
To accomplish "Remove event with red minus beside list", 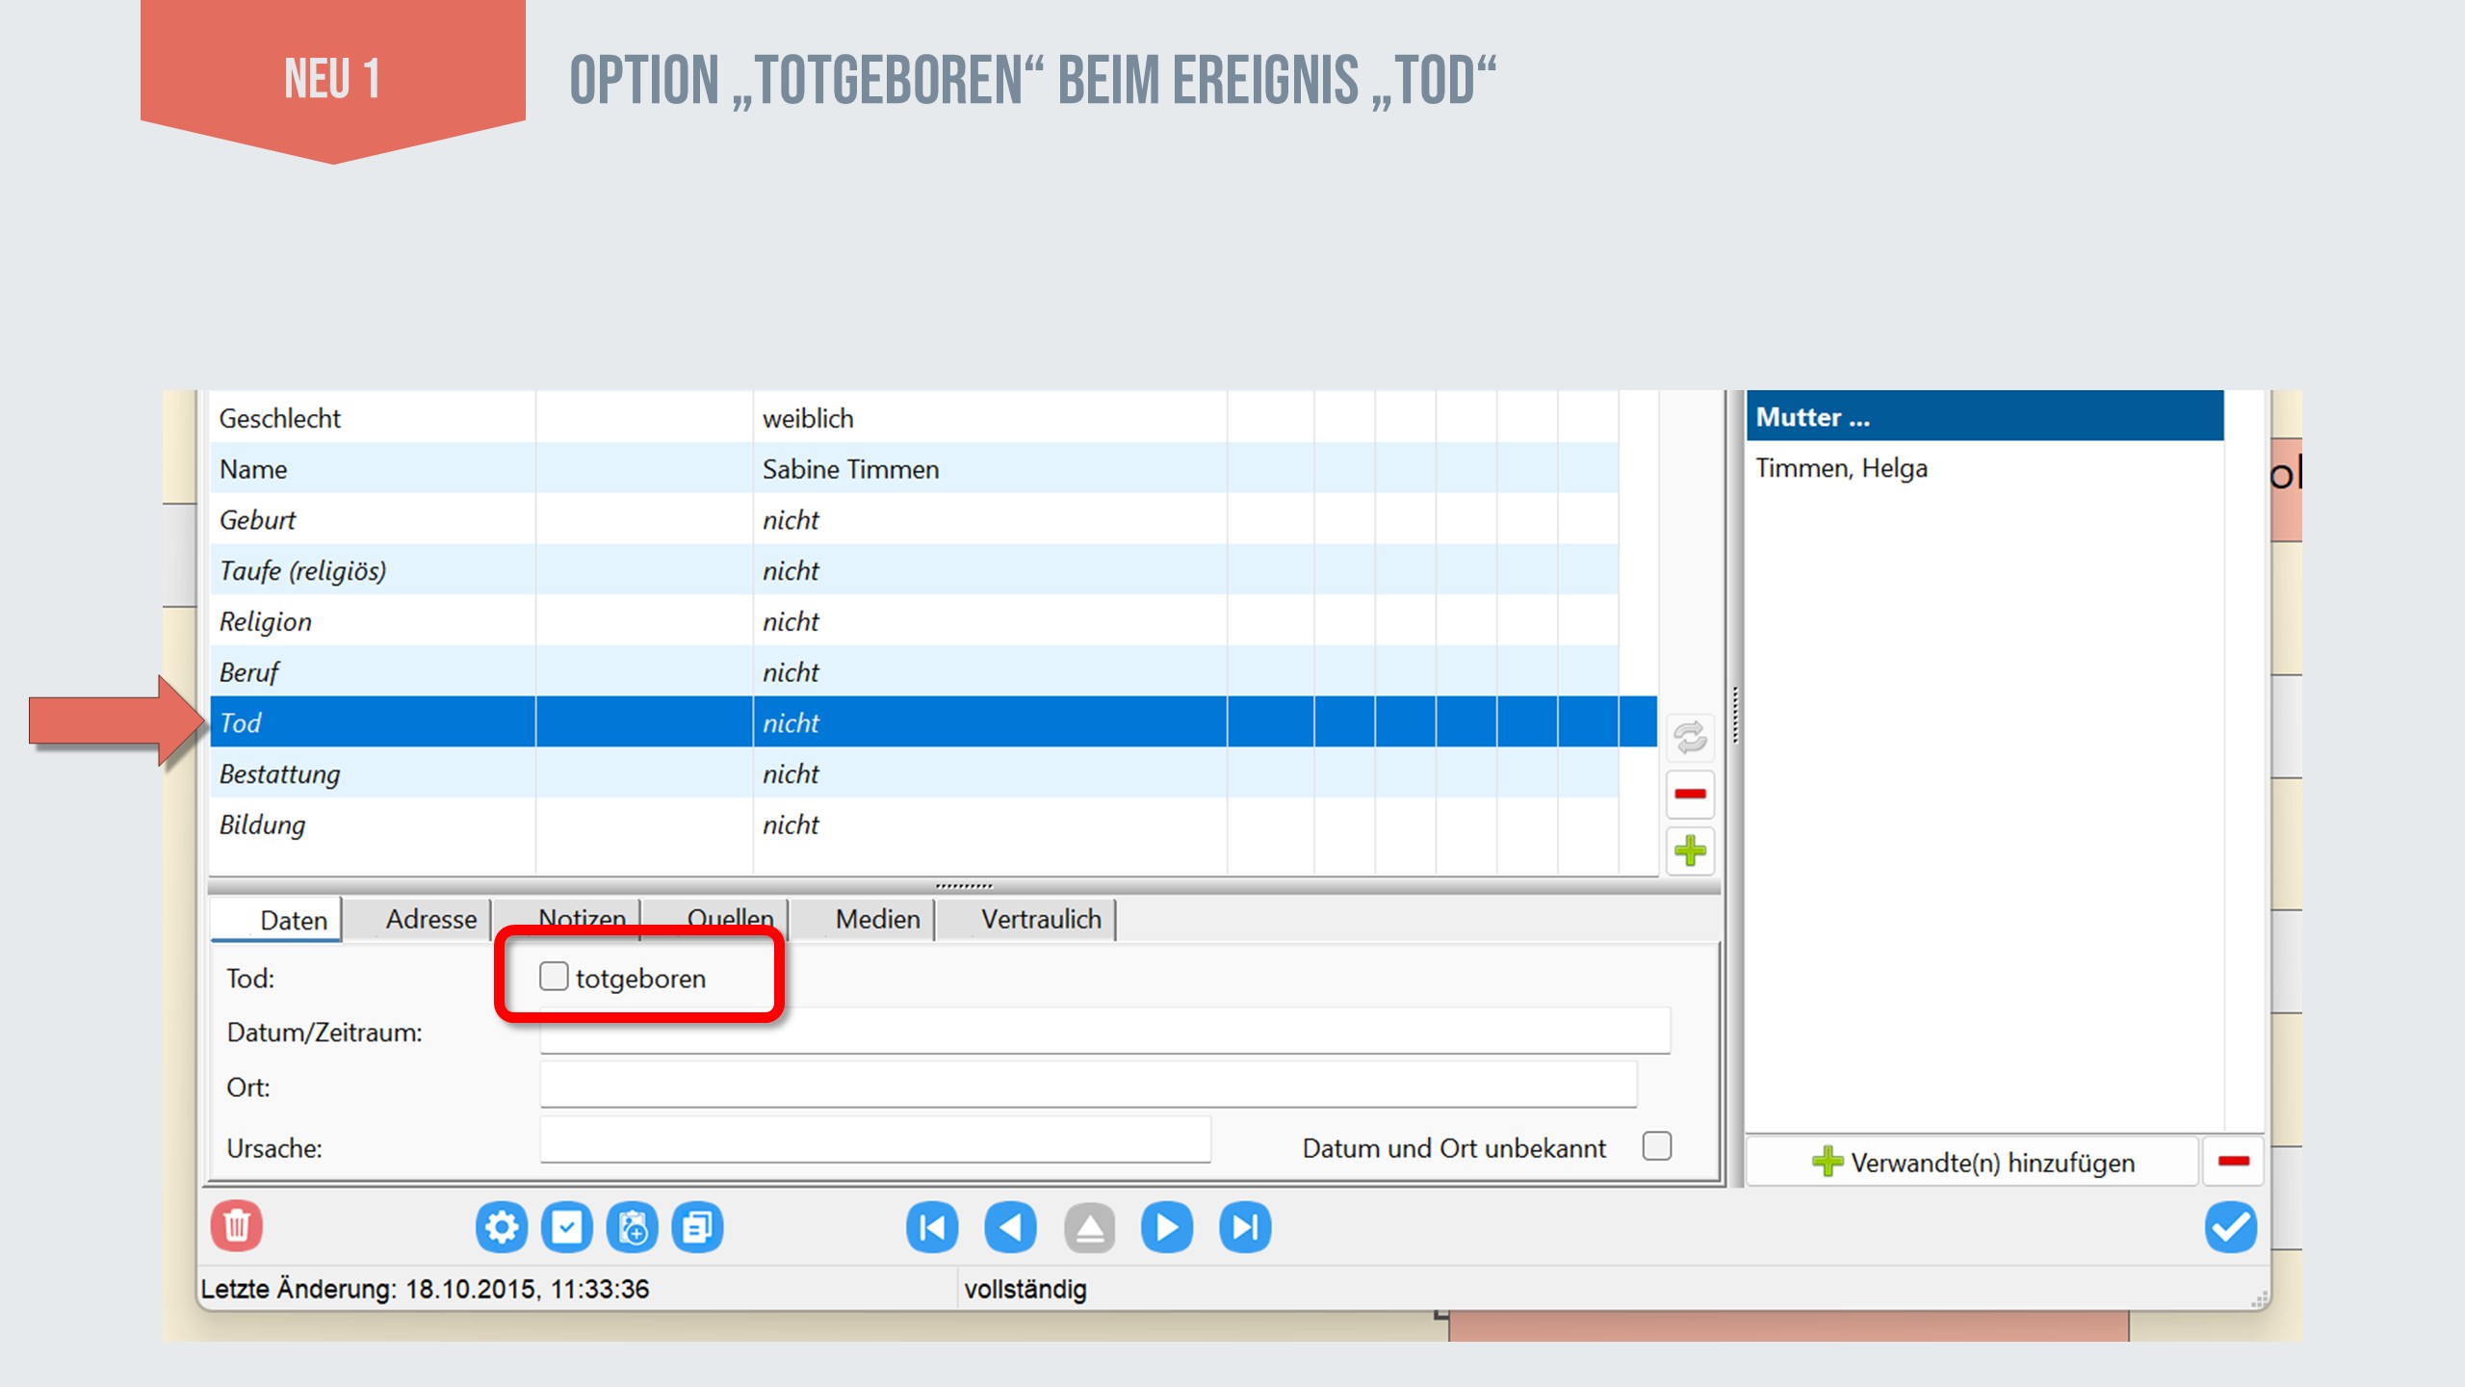I will pyautogui.click(x=1690, y=794).
